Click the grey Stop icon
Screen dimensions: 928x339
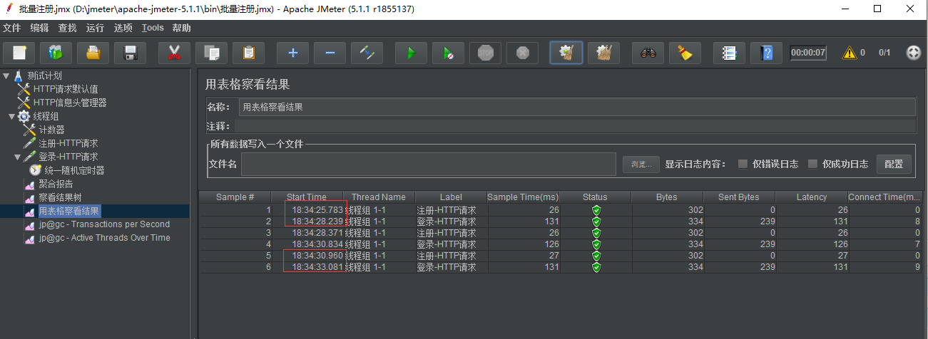point(485,53)
